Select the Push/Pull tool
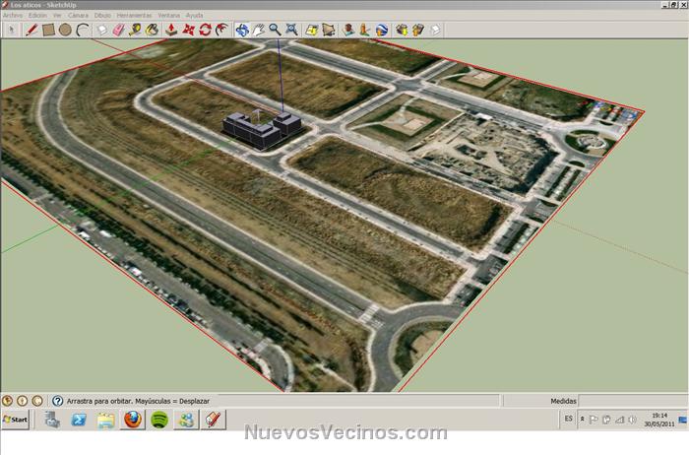Viewport: 689px width, 455px height. (x=171, y=30)
